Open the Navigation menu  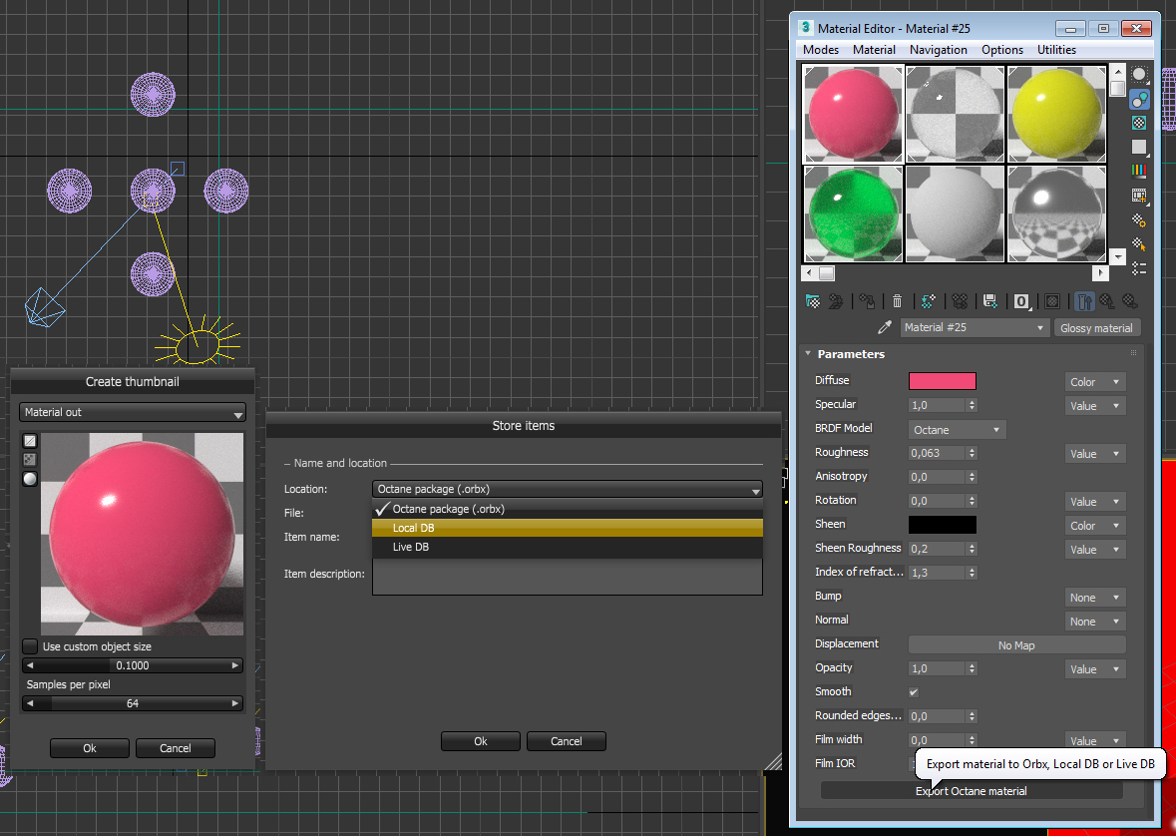pos(939,50)
